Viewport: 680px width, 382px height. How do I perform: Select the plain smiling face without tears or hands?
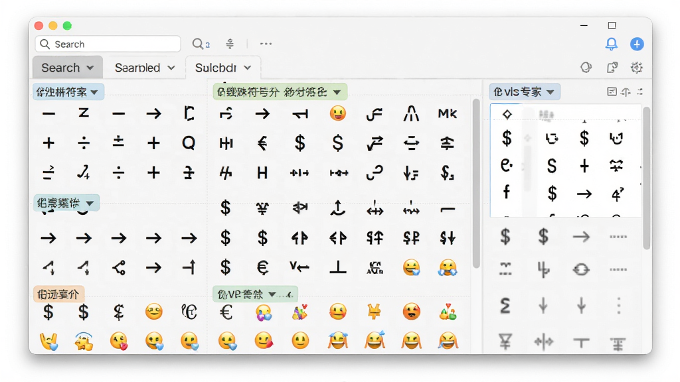[x=299, y=342]
